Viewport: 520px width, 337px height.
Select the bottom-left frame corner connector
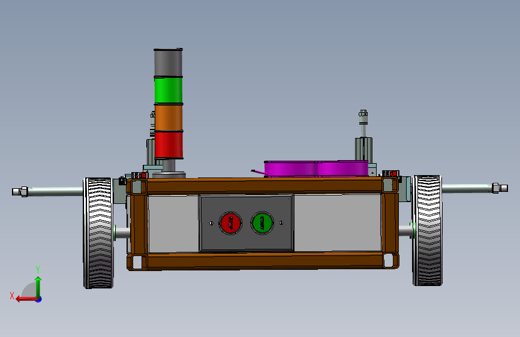(137, 262)
